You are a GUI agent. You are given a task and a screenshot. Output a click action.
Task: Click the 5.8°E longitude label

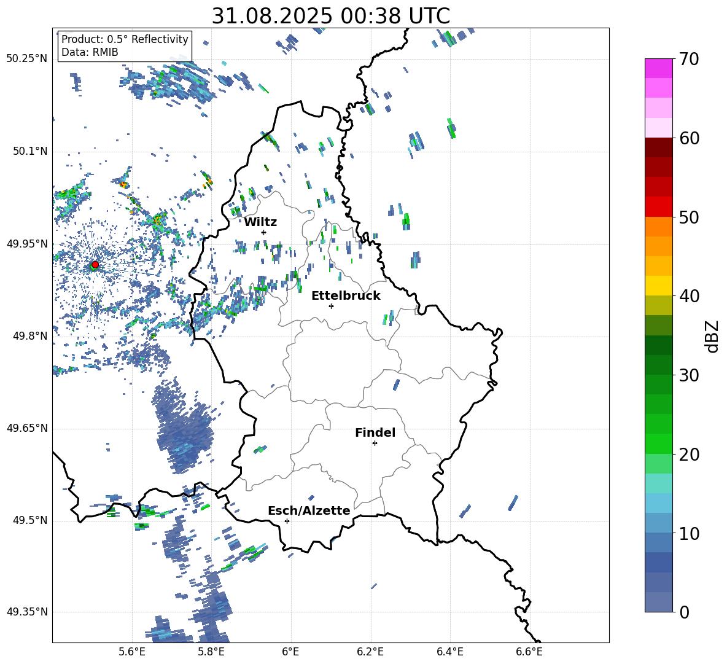click(211, 652)
